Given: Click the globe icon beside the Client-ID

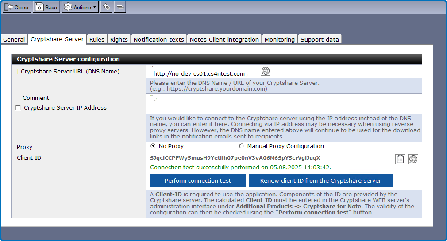Looking at the screenshot, I should [x=413, y=159].
